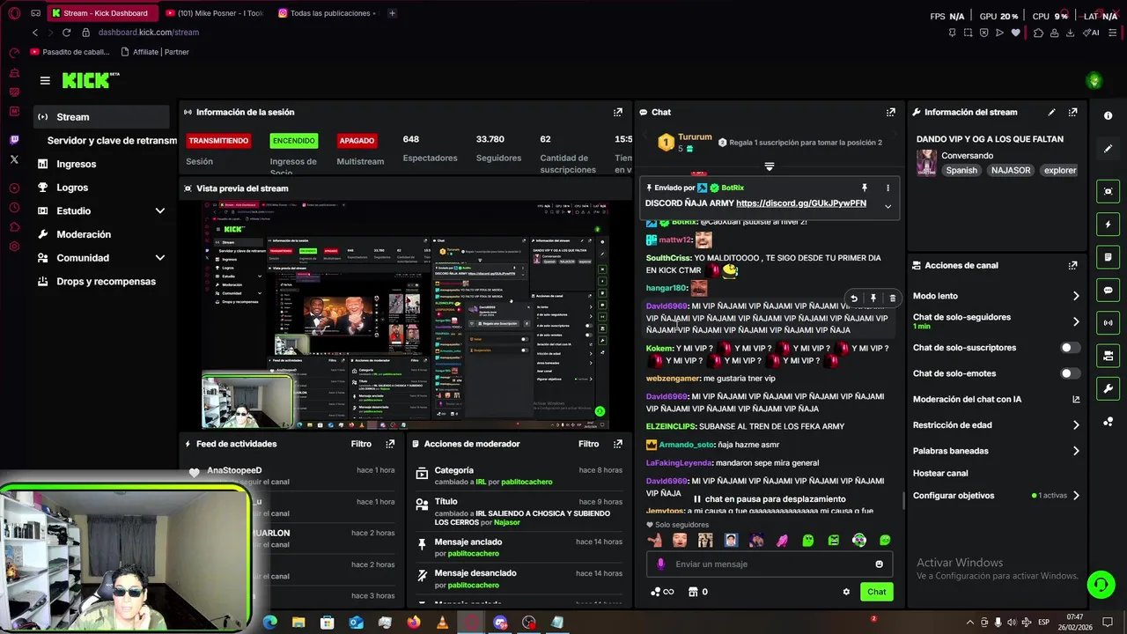Open X in the Opera sidebar
1127x634 pixels.
(14, 159)
